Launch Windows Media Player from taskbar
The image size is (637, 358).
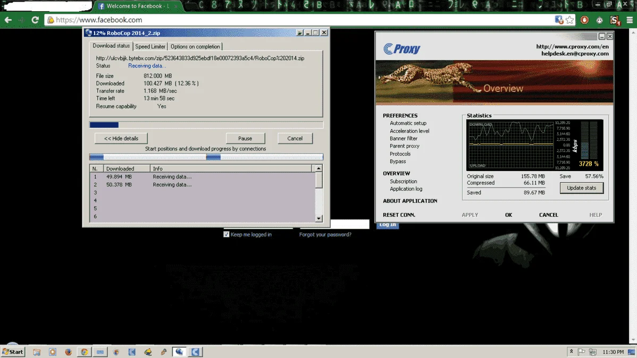click(x=53, y=352)
